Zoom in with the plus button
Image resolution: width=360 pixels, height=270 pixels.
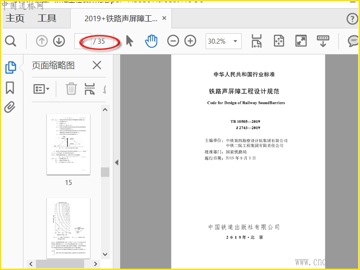coord(190,41)
